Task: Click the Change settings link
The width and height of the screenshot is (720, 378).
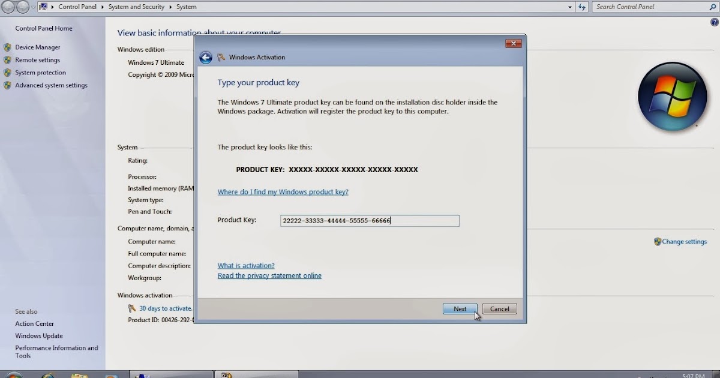Action: [x=685, y=242]
